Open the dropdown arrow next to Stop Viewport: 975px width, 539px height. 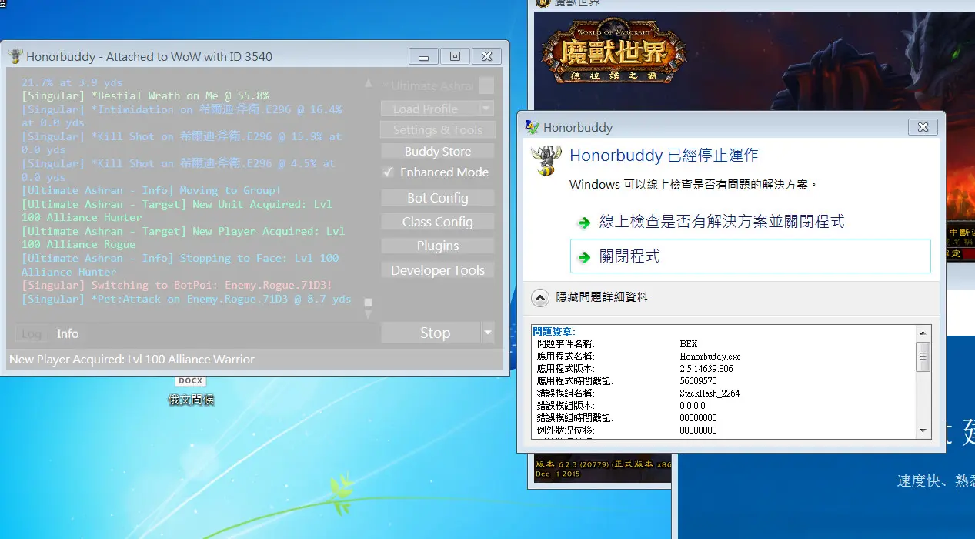click(x=487, y=333)
